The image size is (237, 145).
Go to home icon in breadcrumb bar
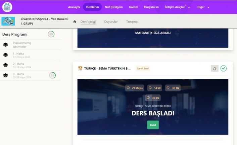[x=75, y=22]
